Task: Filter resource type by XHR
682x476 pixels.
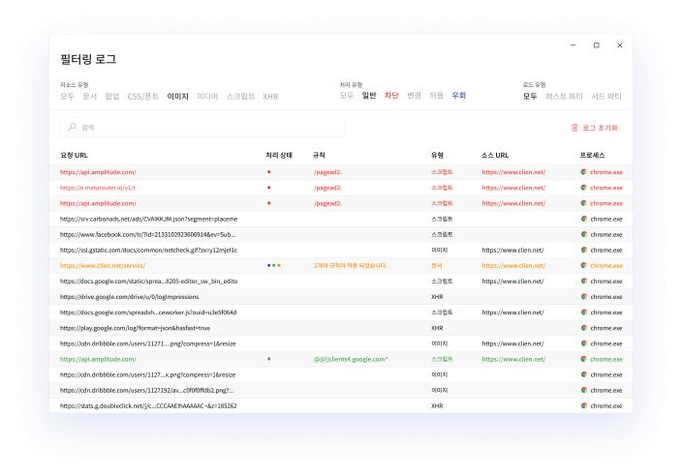Action: 270,97
